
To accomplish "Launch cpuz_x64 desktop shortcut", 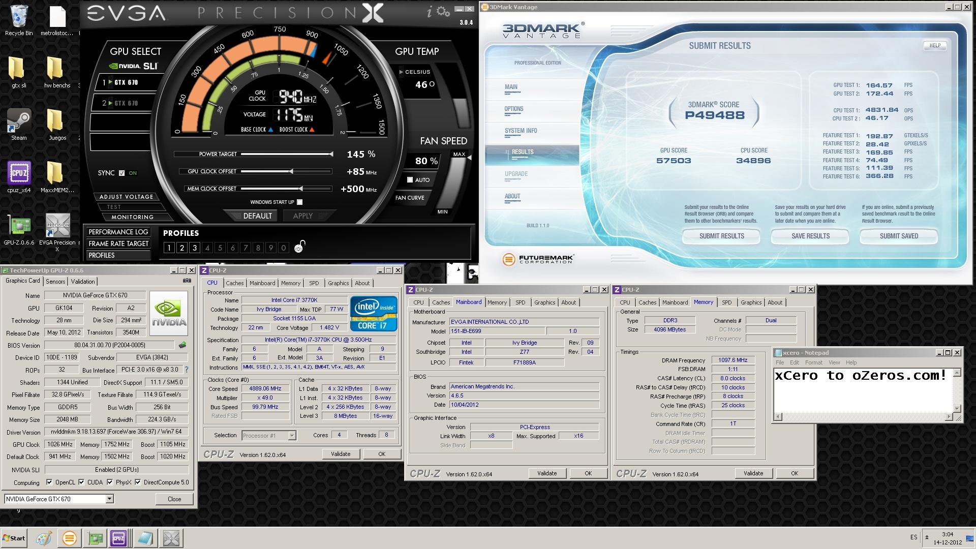I will tap(19, 176).
